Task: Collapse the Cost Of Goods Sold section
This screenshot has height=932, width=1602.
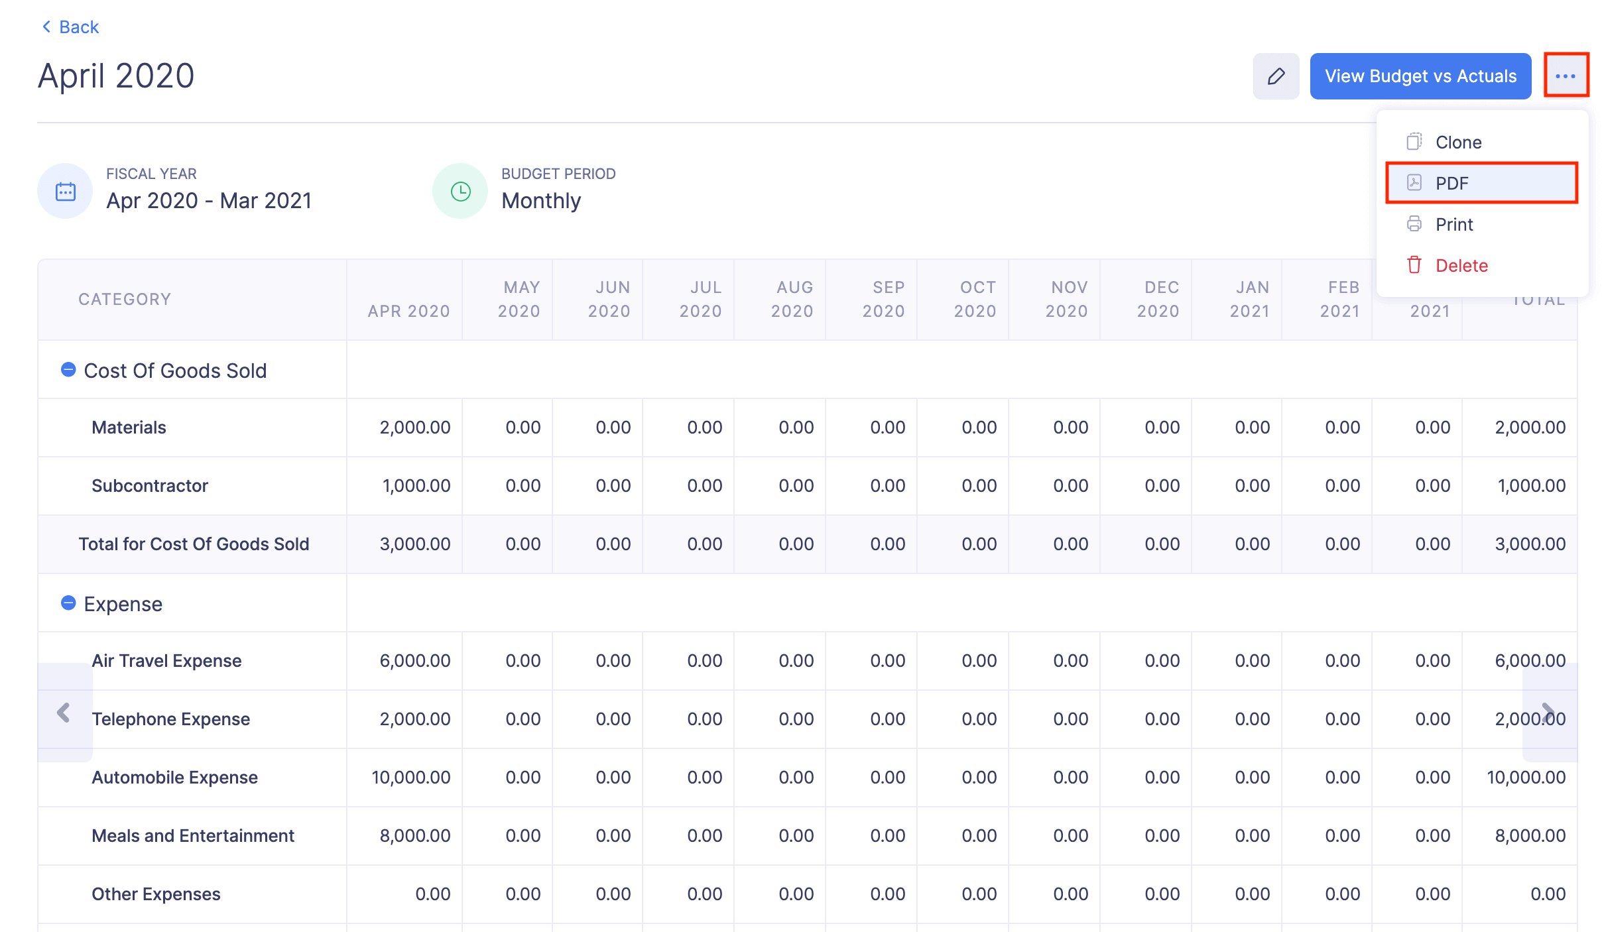Action: [68, 370]
